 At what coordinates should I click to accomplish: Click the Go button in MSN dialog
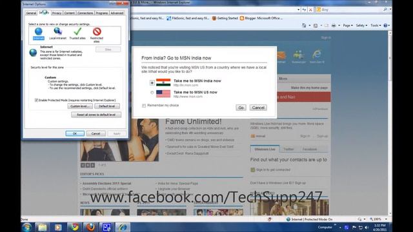tap(241, 108)
